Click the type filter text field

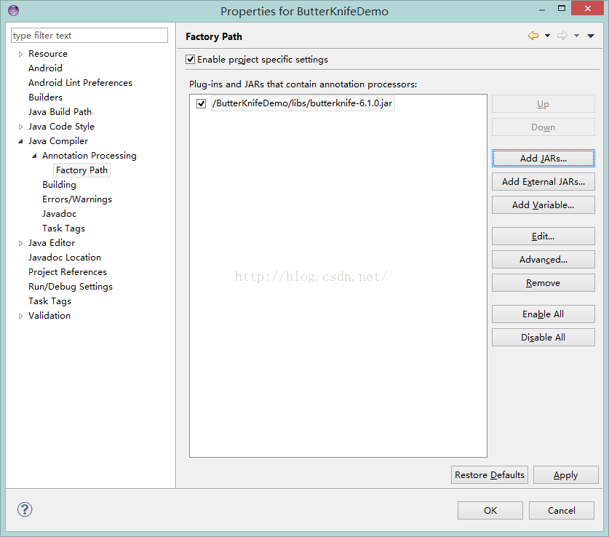89,36
